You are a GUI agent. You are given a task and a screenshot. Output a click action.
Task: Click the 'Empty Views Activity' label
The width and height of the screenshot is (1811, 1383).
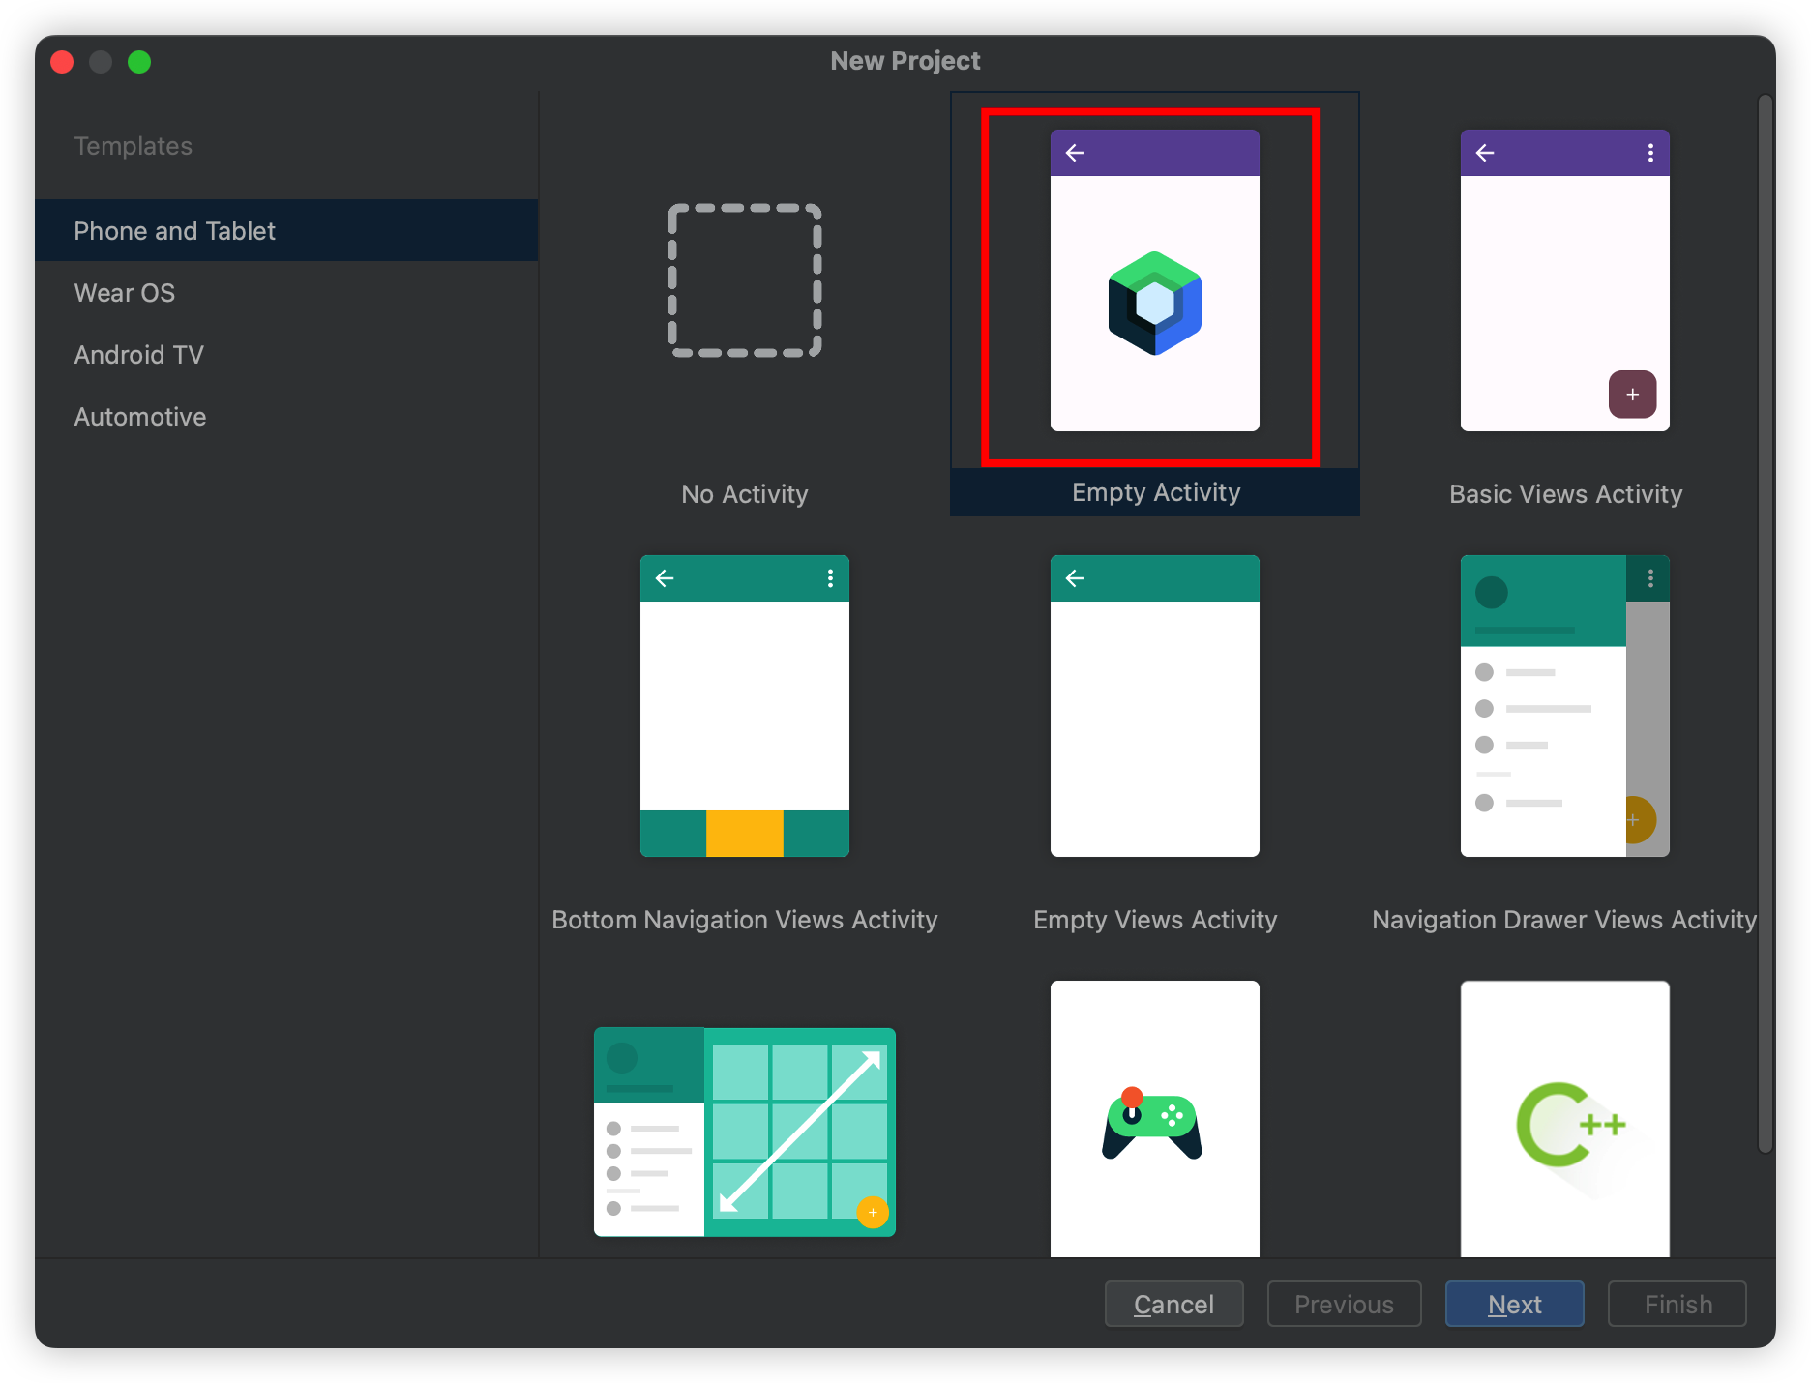[x=1155, y=920]
